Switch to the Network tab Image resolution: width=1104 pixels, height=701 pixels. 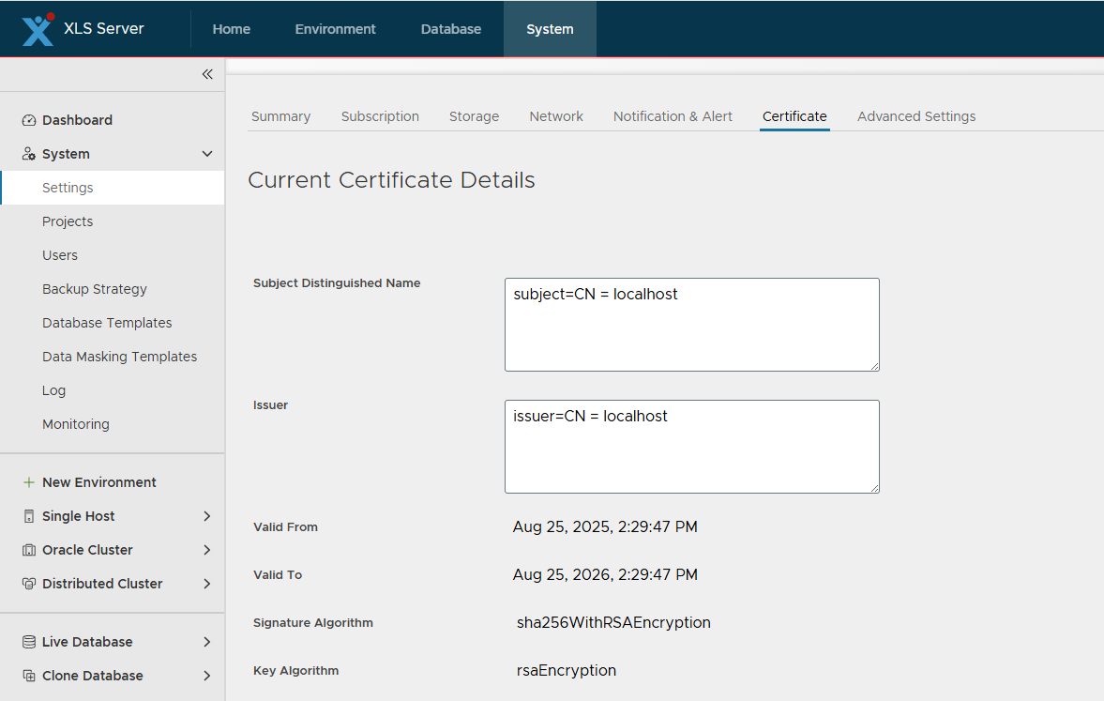(555, 115)
